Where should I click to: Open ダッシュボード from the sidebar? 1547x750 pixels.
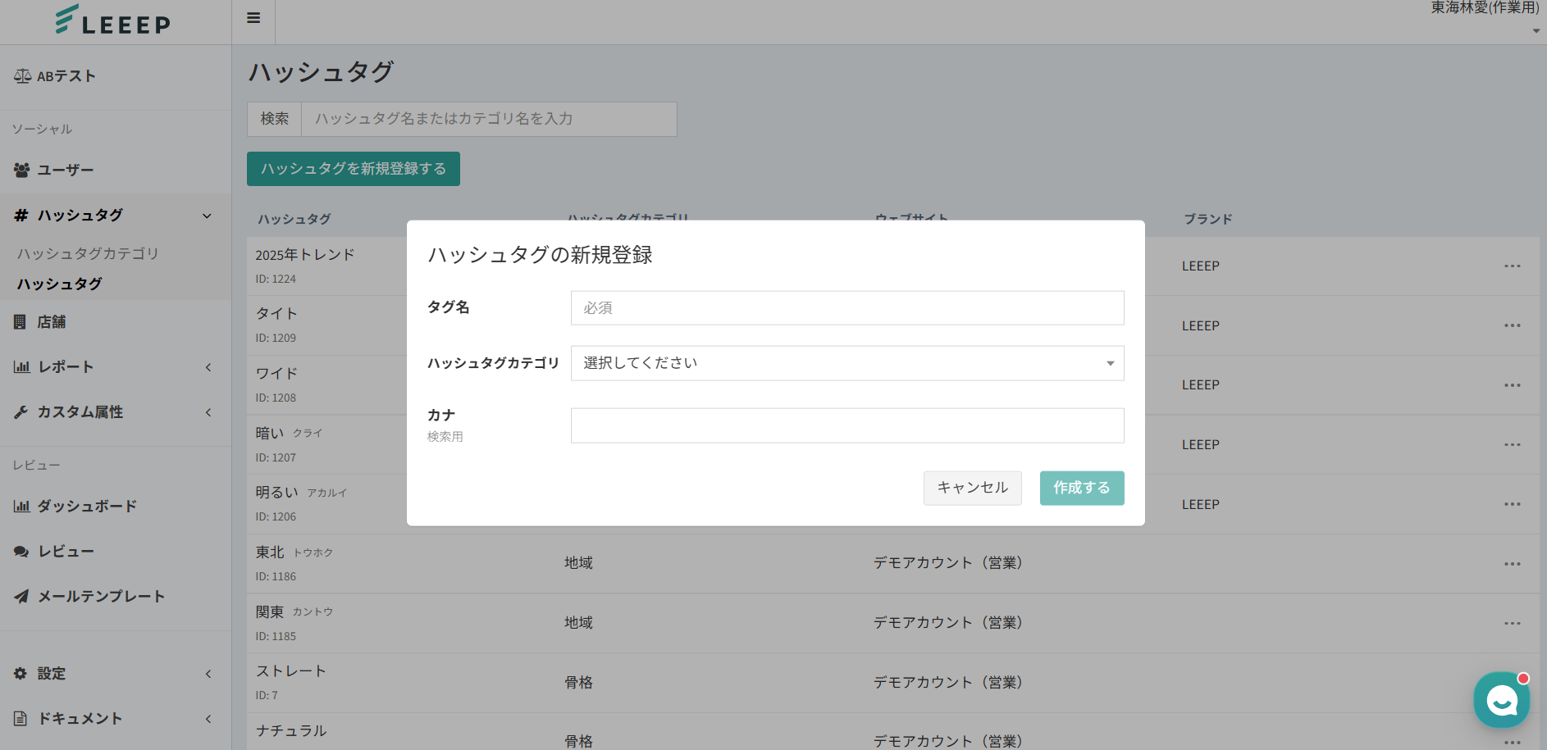pyautogui.click(x=87, y=507)
